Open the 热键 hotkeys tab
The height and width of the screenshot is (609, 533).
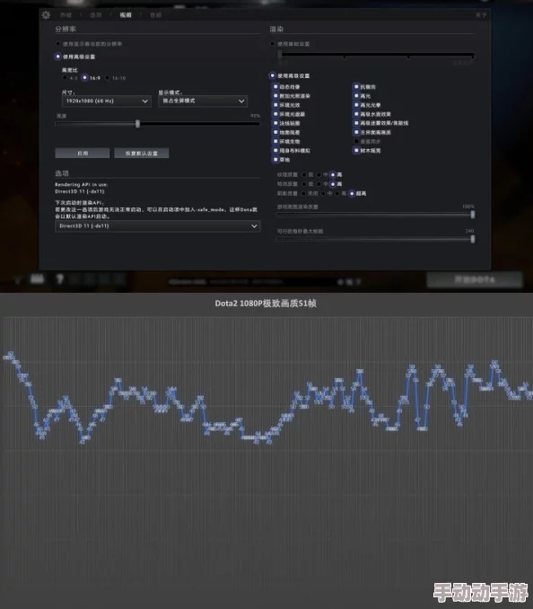tap(66, 15)
